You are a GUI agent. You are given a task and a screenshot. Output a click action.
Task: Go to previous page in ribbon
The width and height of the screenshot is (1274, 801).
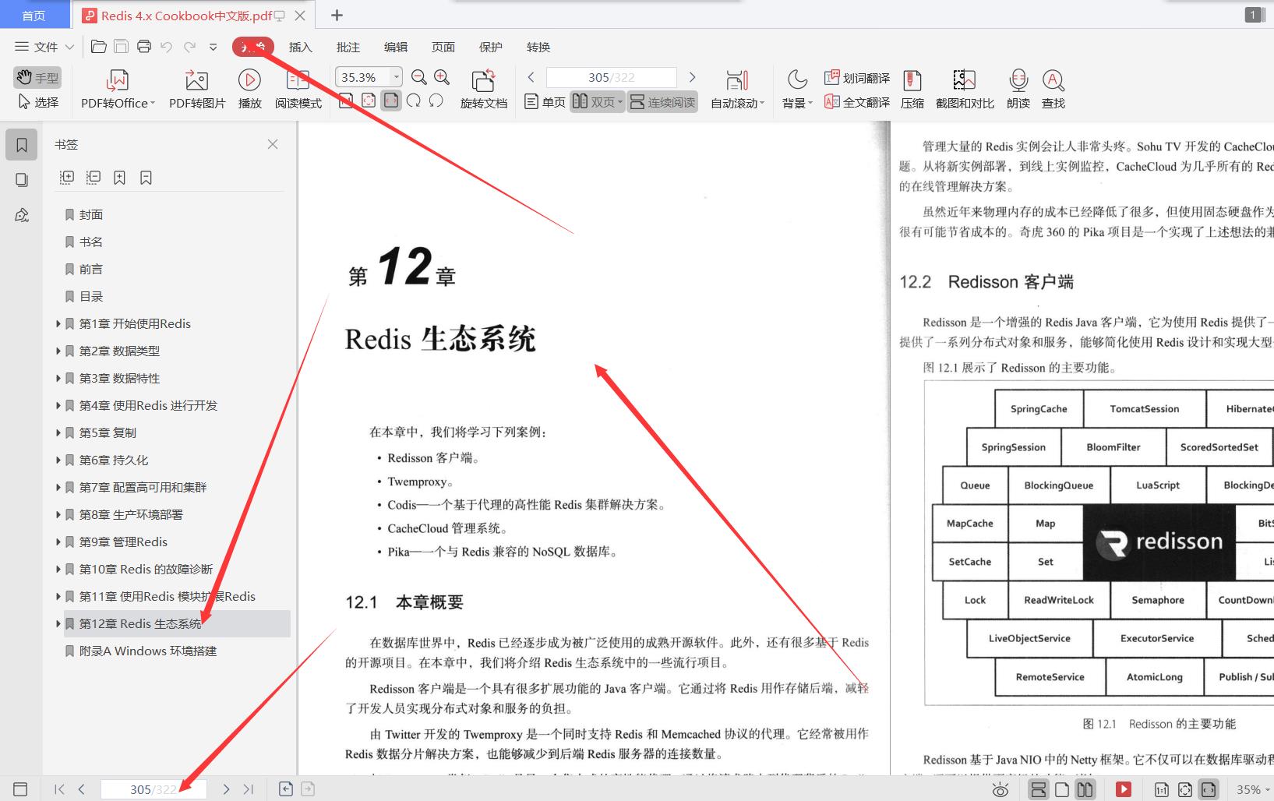click(531, 77)
